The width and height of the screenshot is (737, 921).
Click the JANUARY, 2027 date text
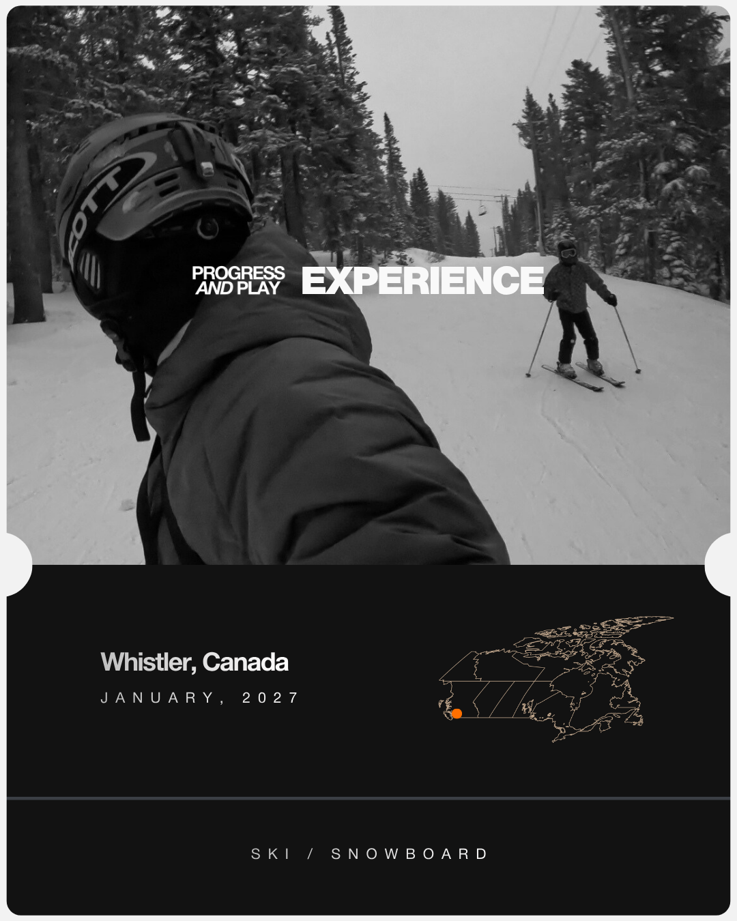[x=200, y=698]
